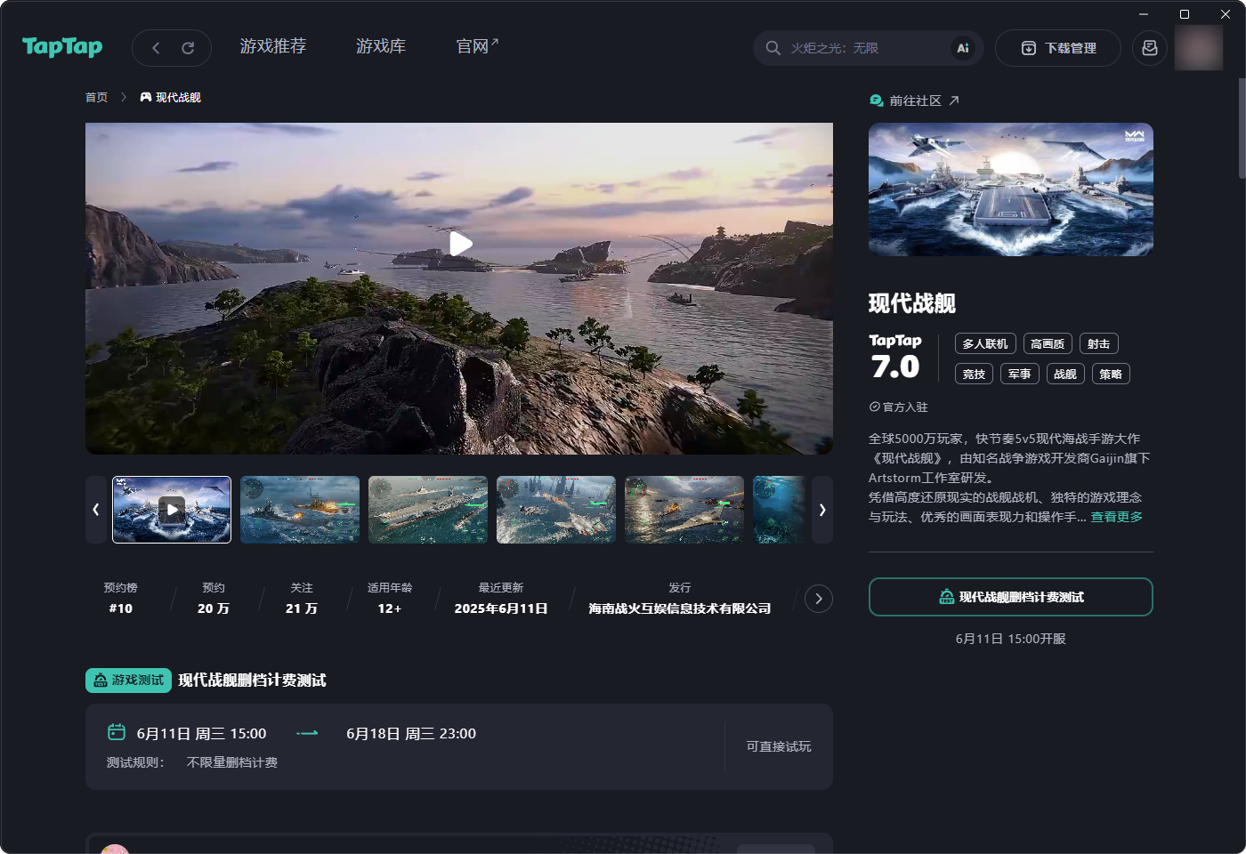Click 不限量删档计费 test rule text

coord(232,762)
